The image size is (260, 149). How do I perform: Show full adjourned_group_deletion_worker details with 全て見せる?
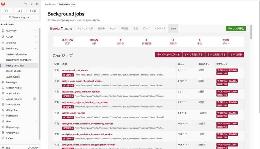click(68, 96)
